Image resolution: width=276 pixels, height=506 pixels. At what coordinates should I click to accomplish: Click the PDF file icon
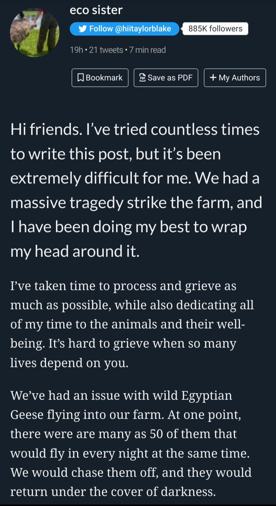click(x=142, y=78)
